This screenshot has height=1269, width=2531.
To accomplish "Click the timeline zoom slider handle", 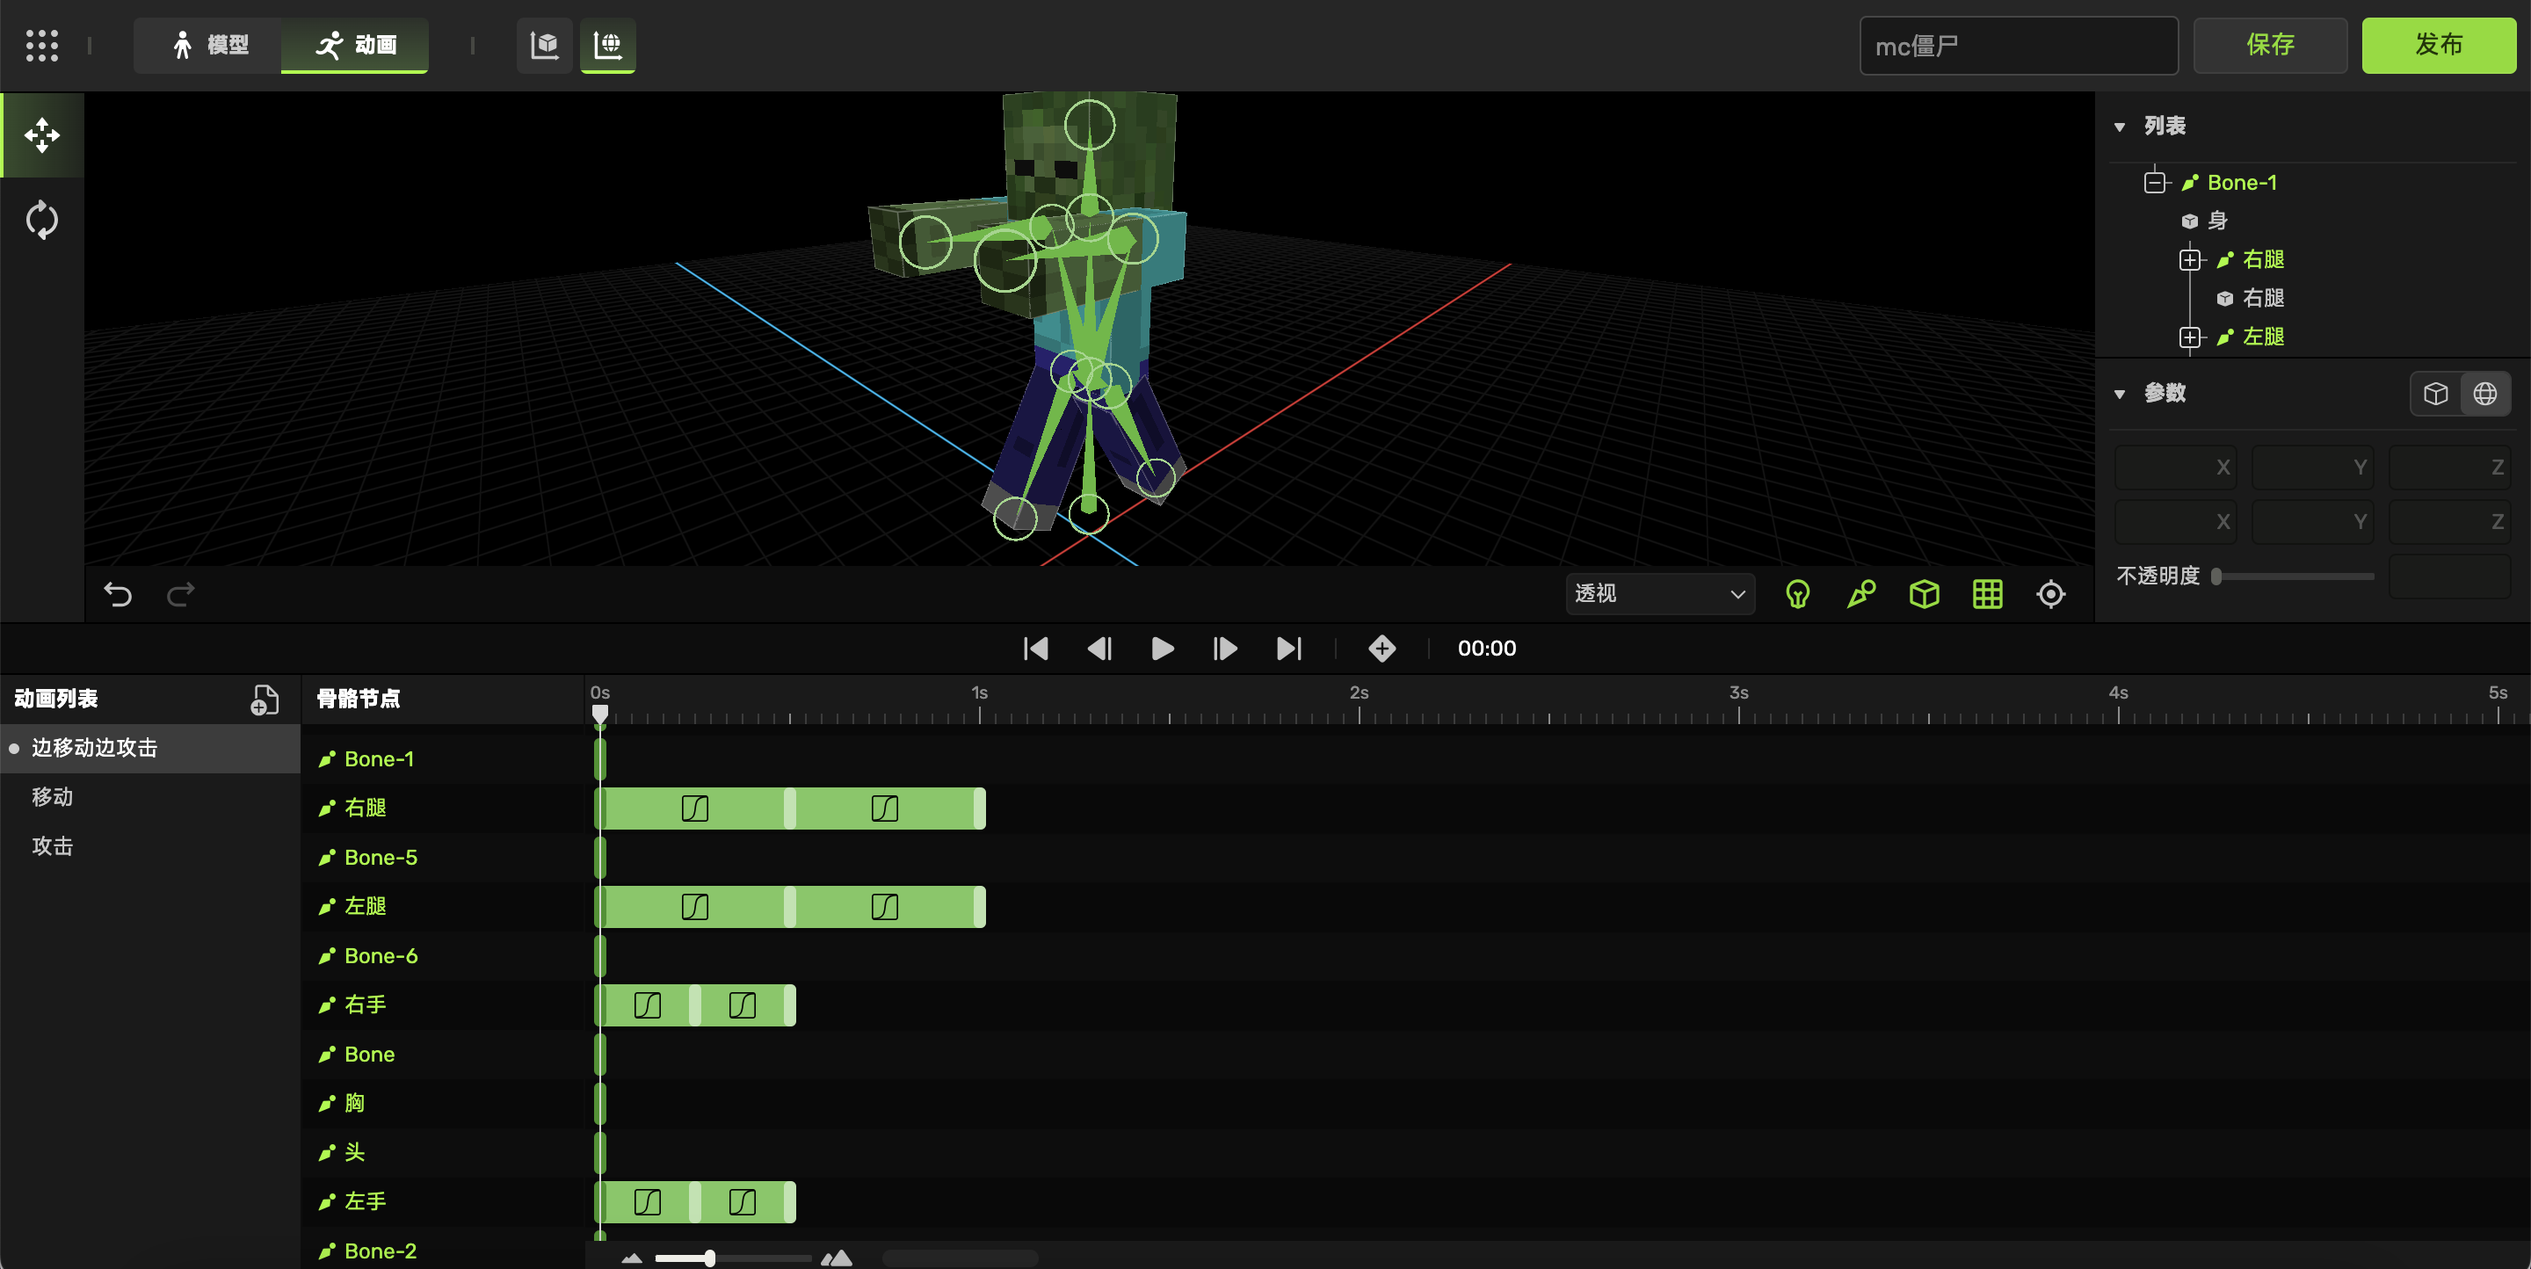I will tap(709, 1258).
